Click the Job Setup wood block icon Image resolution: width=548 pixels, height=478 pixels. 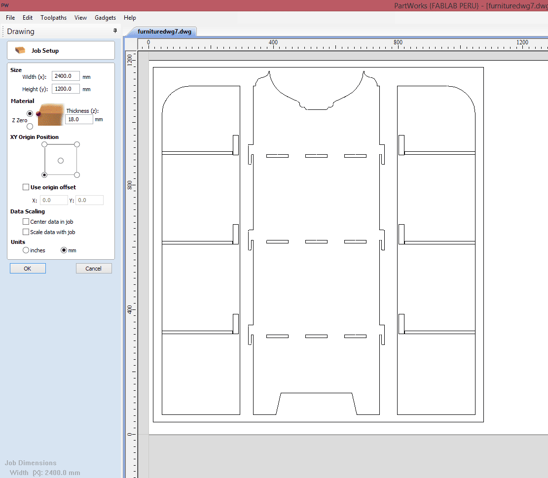pyautogui.click(x=20, y=50)
